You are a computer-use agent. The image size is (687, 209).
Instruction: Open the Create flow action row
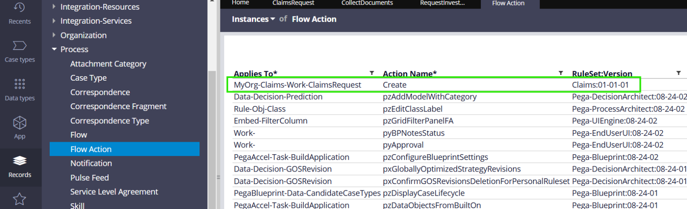[x=394, y=85]
